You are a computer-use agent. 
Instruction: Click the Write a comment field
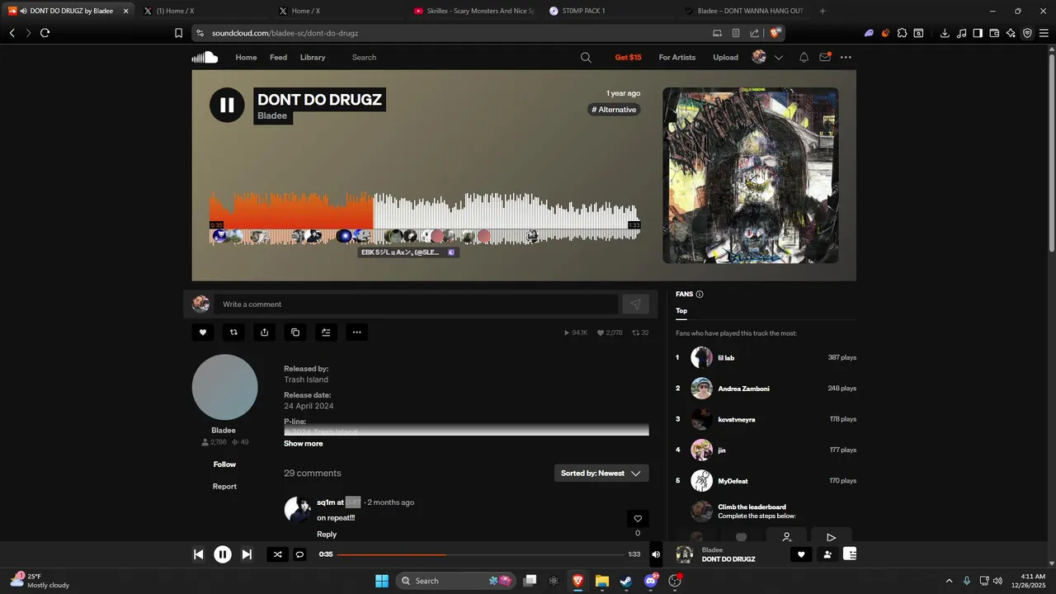(416, 304)
